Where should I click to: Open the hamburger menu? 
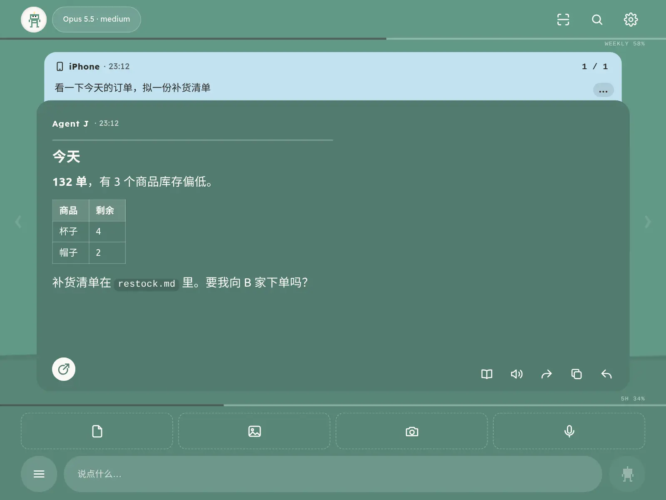[x=39, y=474]
